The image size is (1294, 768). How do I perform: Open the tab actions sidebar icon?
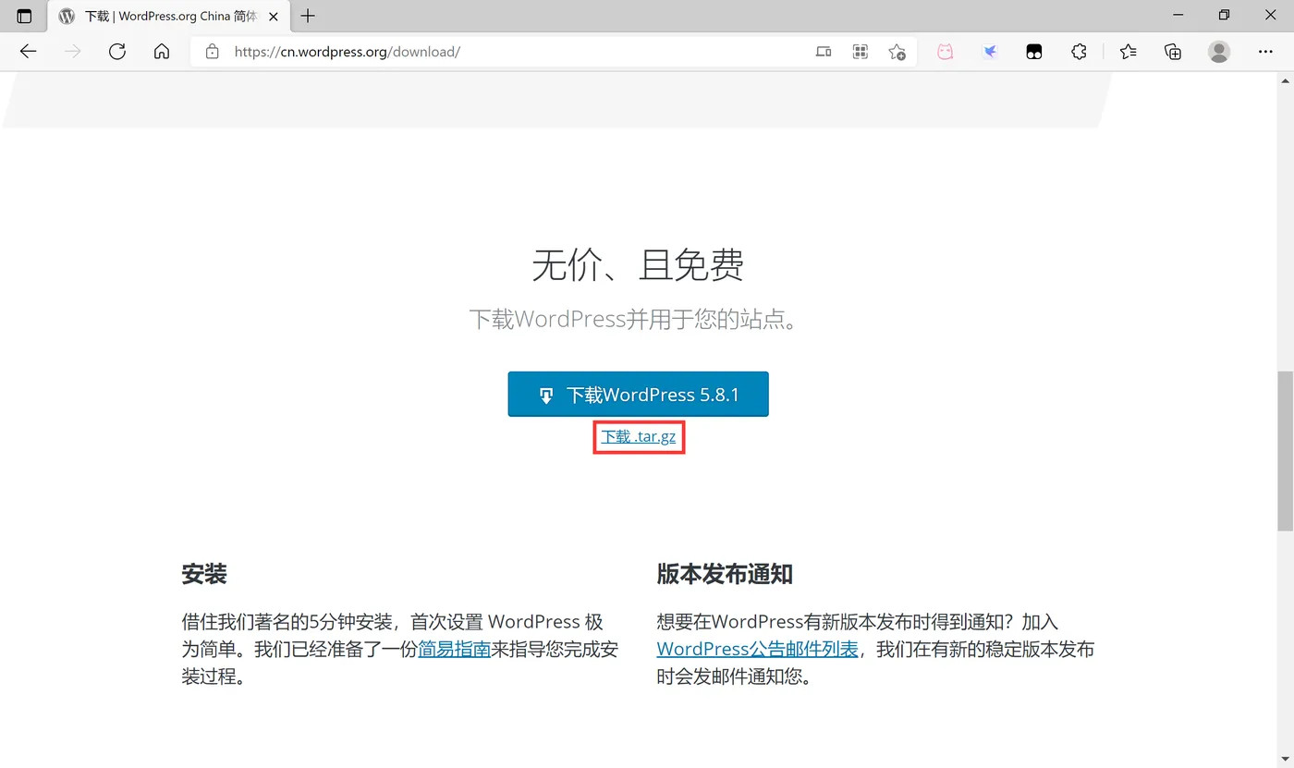(24, 16)
